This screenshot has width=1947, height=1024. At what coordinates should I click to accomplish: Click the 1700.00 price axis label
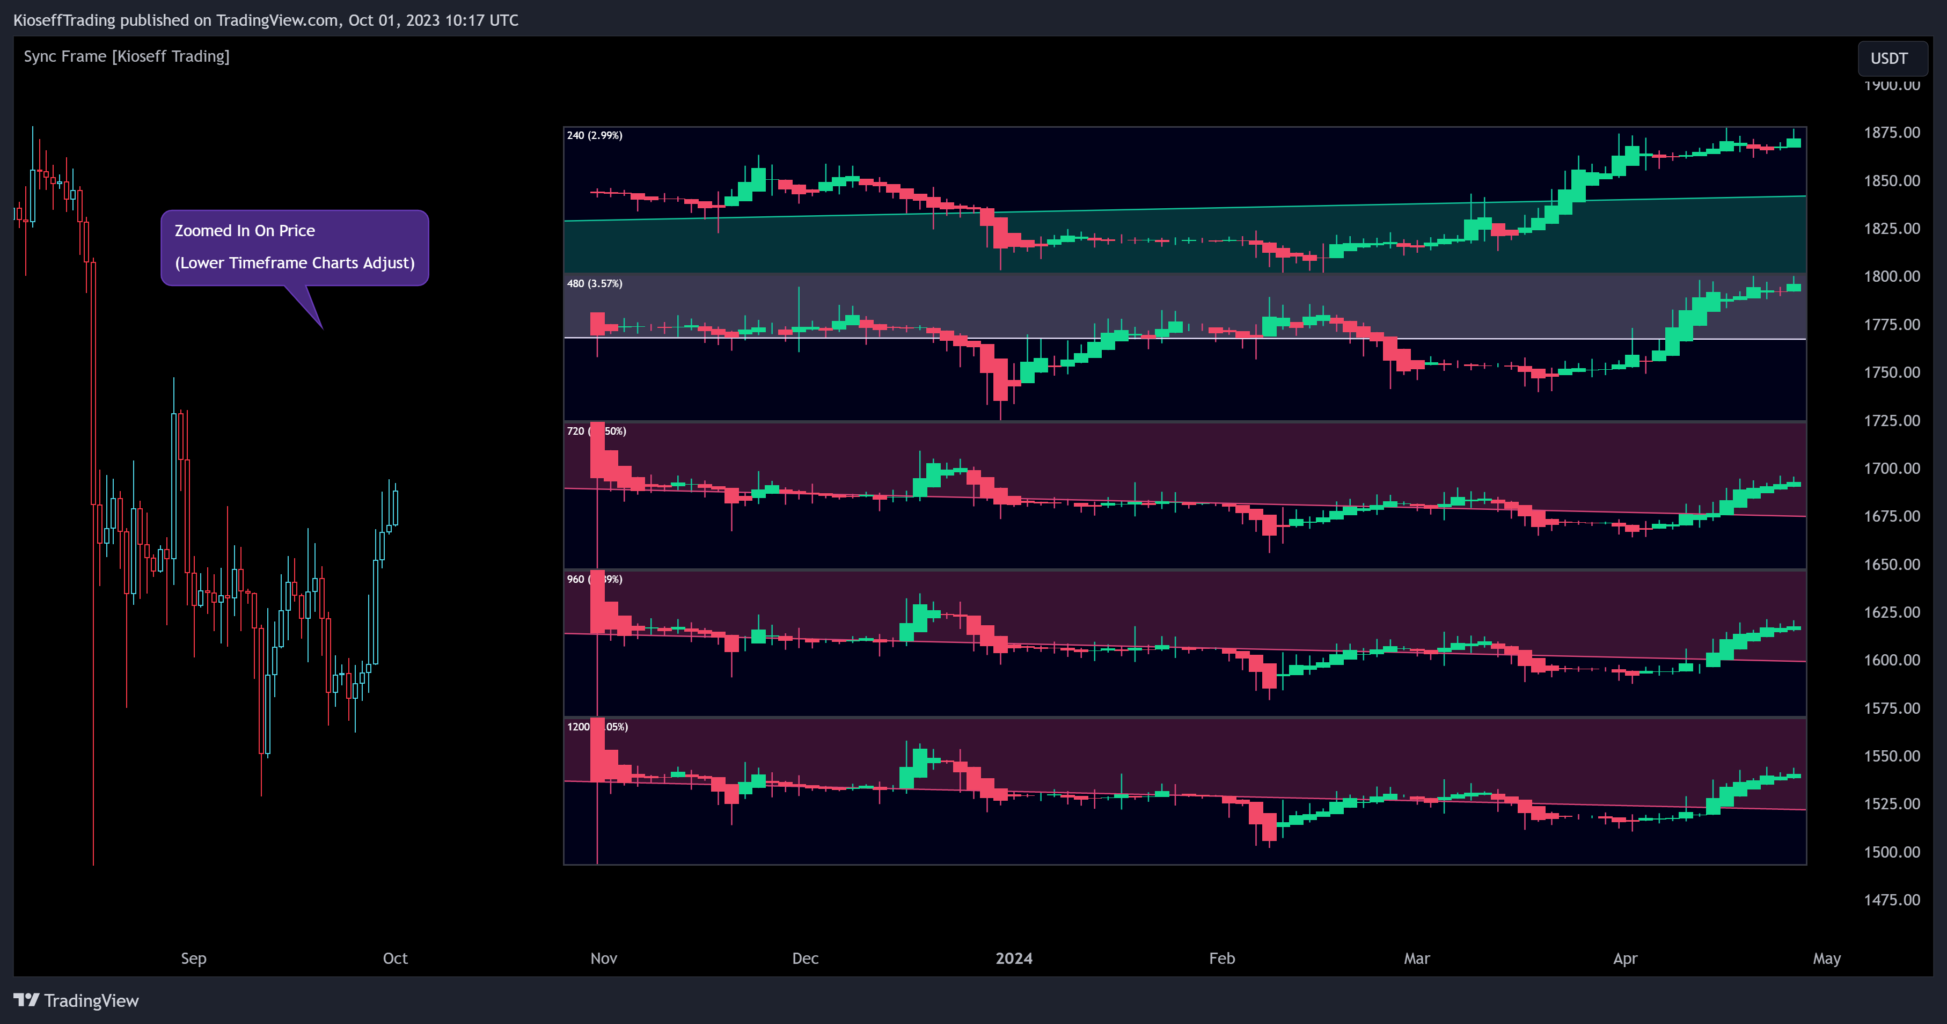1892,468
